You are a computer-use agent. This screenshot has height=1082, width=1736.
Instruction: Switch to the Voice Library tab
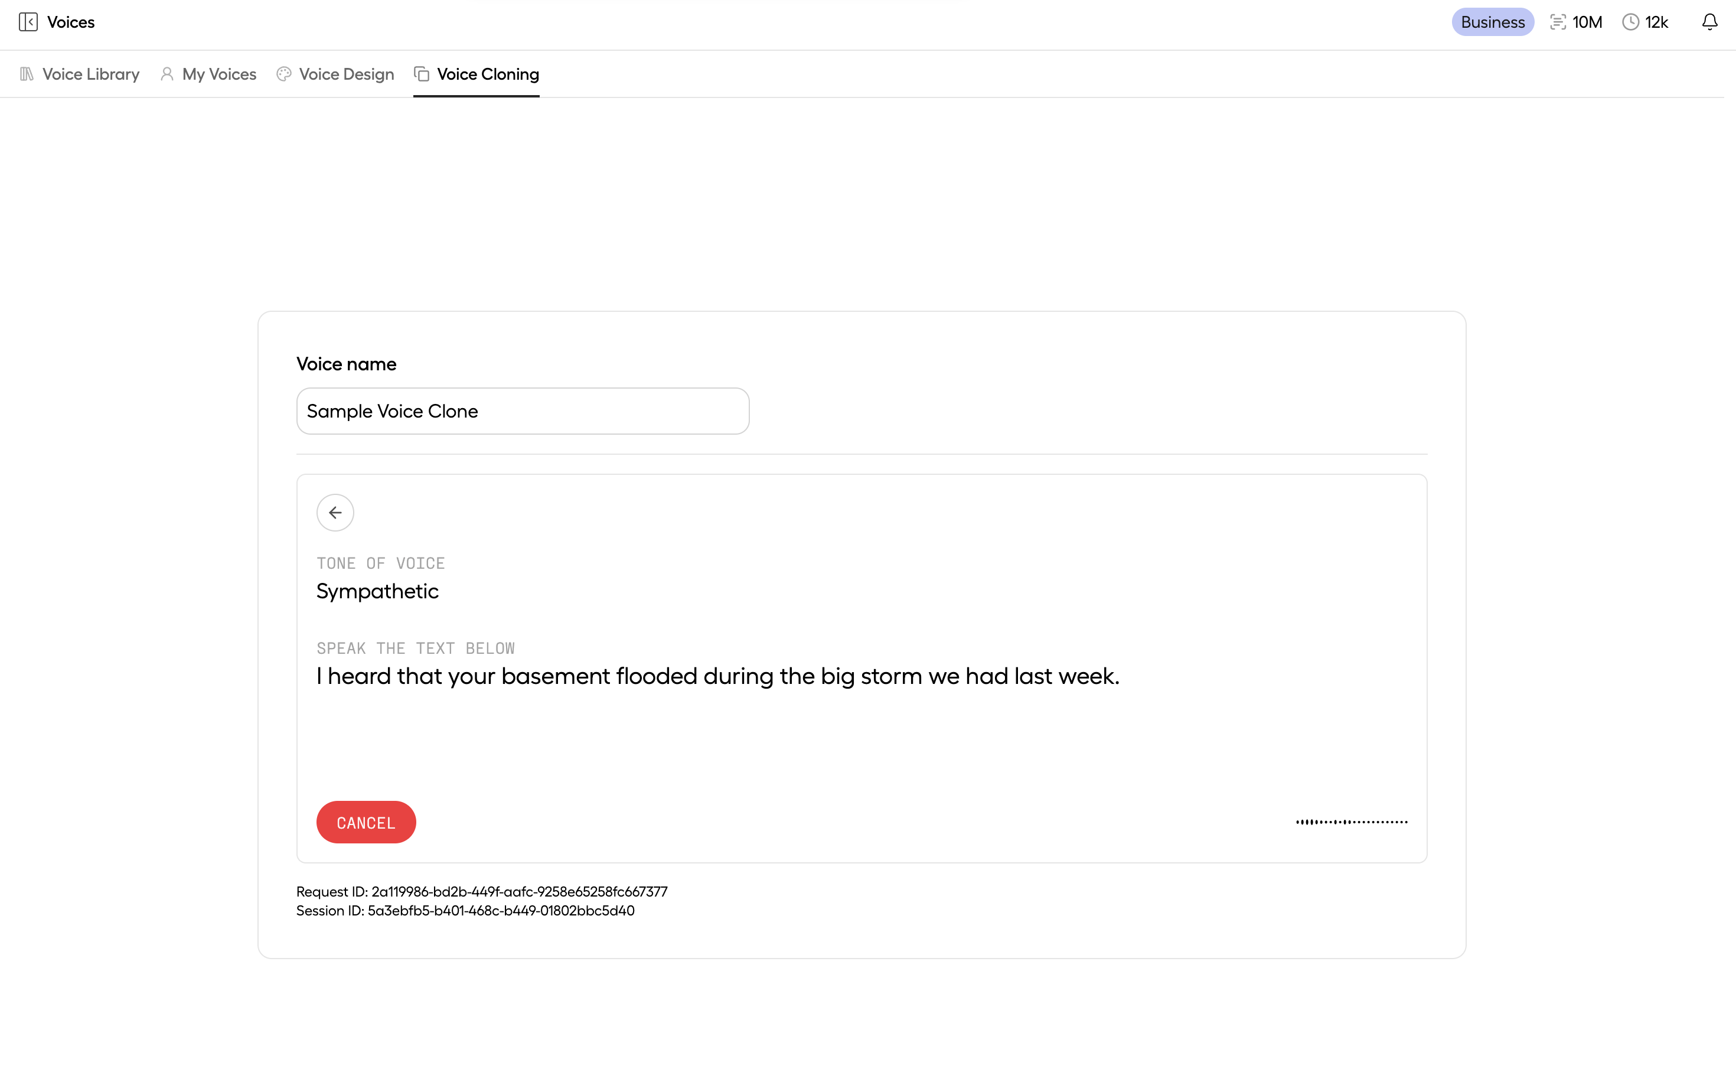tap(91, 74)
